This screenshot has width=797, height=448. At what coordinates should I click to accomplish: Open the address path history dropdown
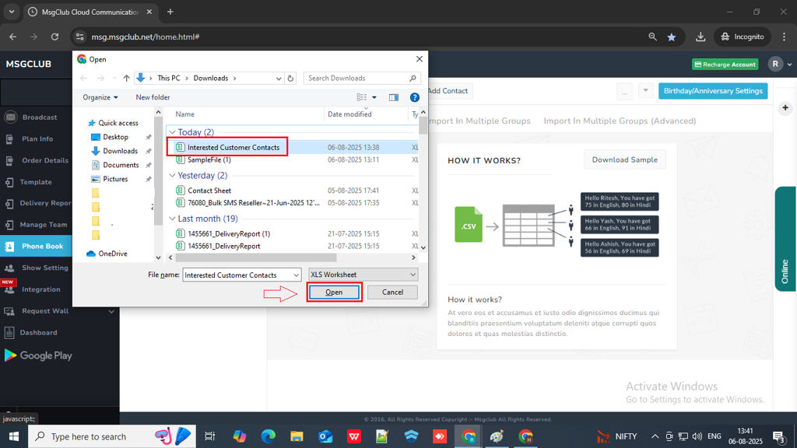coord(279,79)
